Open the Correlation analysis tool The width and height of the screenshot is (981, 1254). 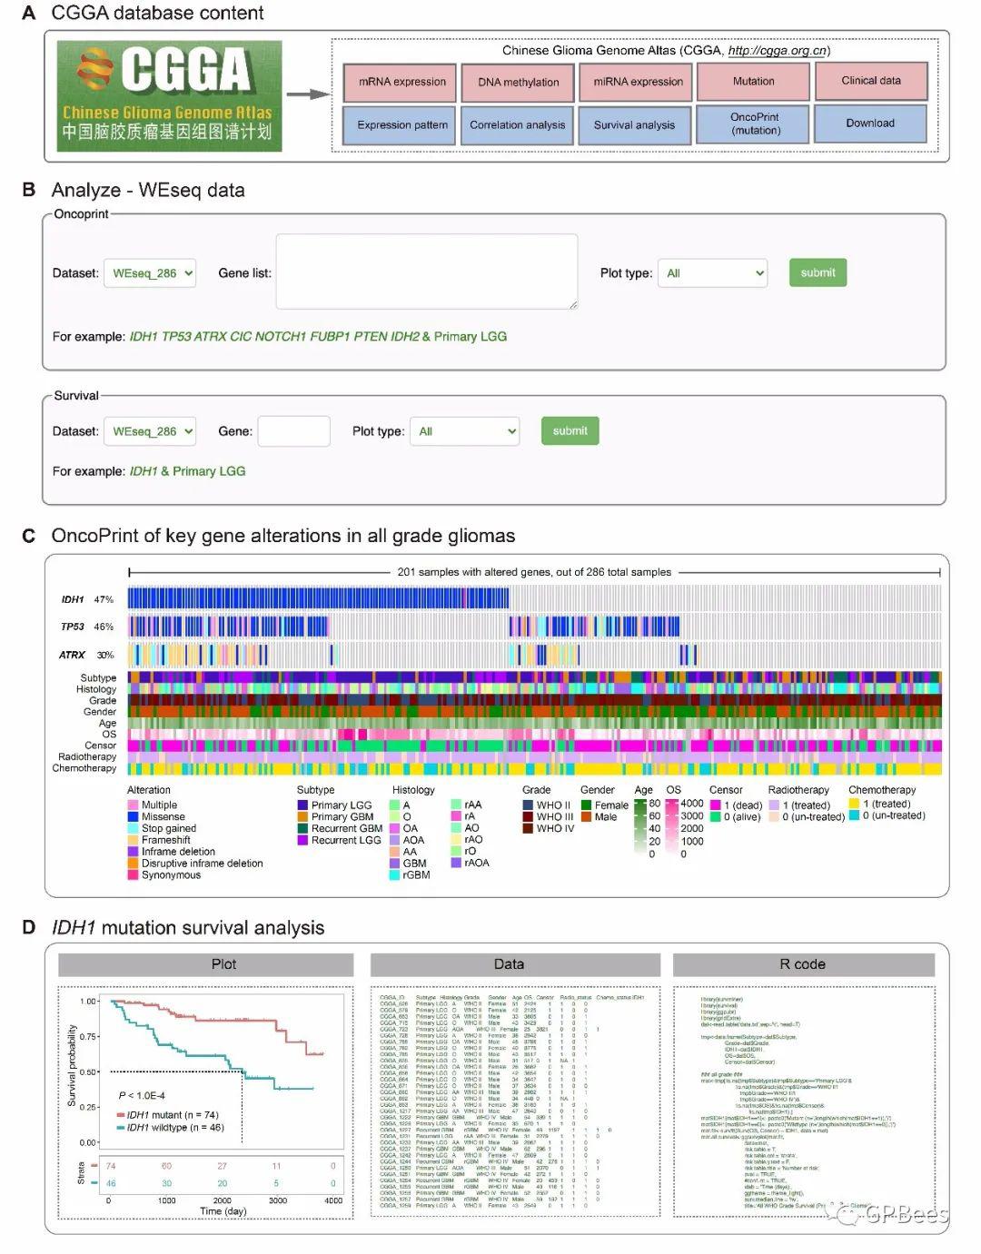click(518, 125)
